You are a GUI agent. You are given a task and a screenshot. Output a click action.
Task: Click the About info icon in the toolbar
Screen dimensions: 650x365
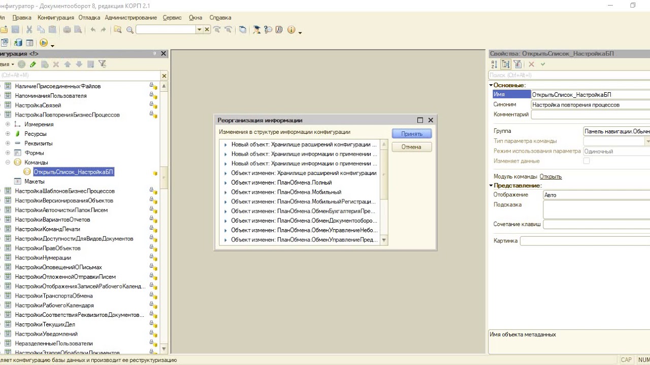(291, 30)
